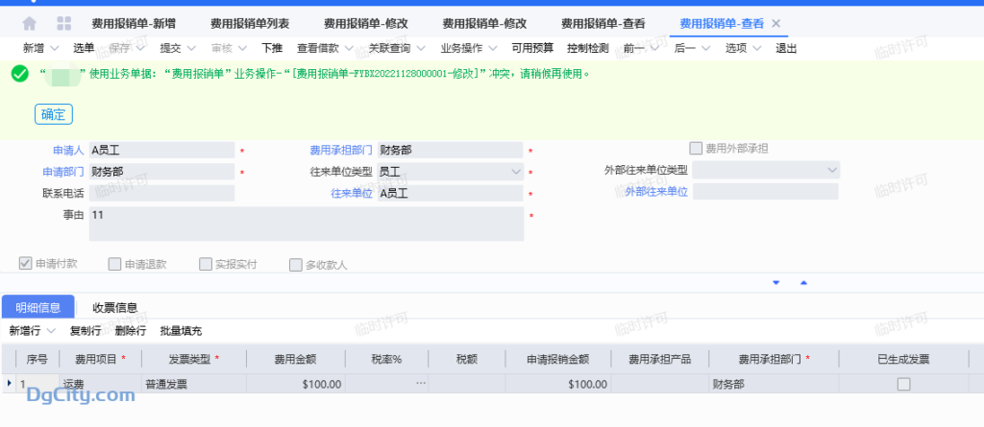
Task: Expand the 新增 toolbar dropdown arrow
Action: (54, 48)
